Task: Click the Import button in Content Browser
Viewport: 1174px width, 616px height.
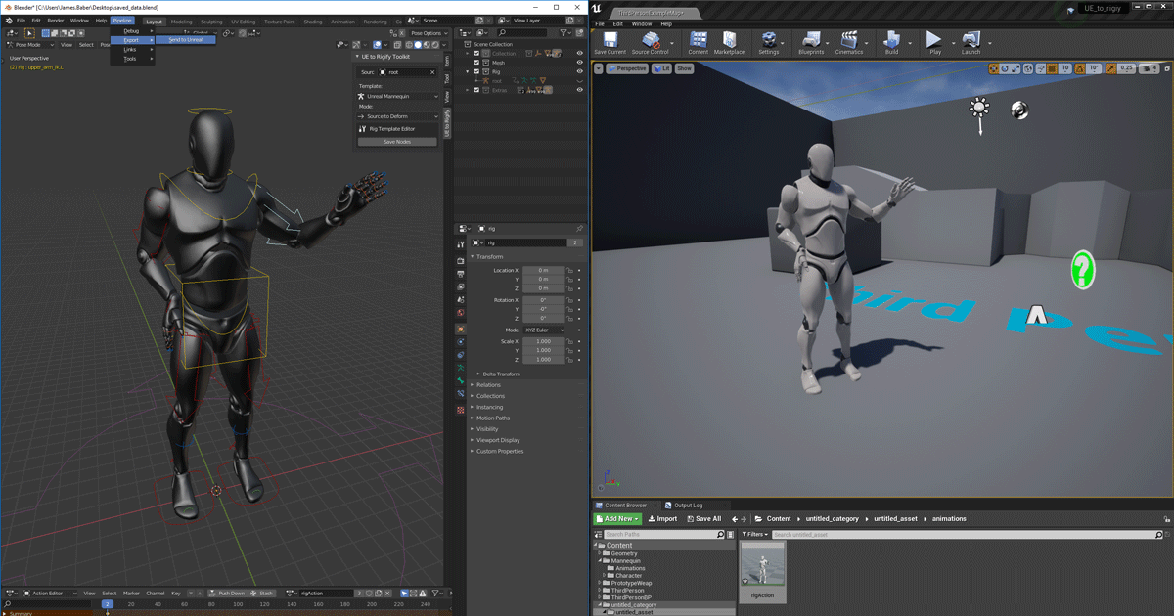Action: coord(662,519)
